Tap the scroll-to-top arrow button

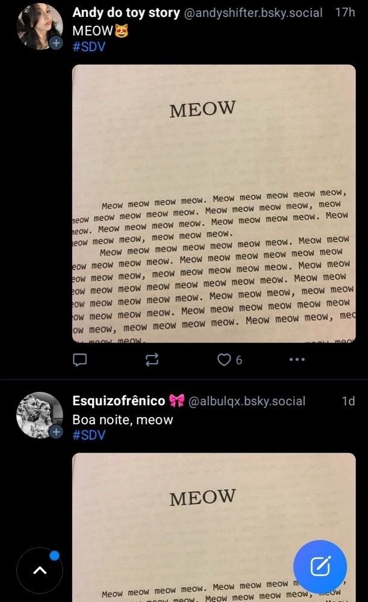[x=40, y=571]
